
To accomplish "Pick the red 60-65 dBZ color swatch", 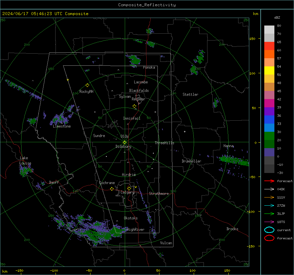I will (269, 46).
